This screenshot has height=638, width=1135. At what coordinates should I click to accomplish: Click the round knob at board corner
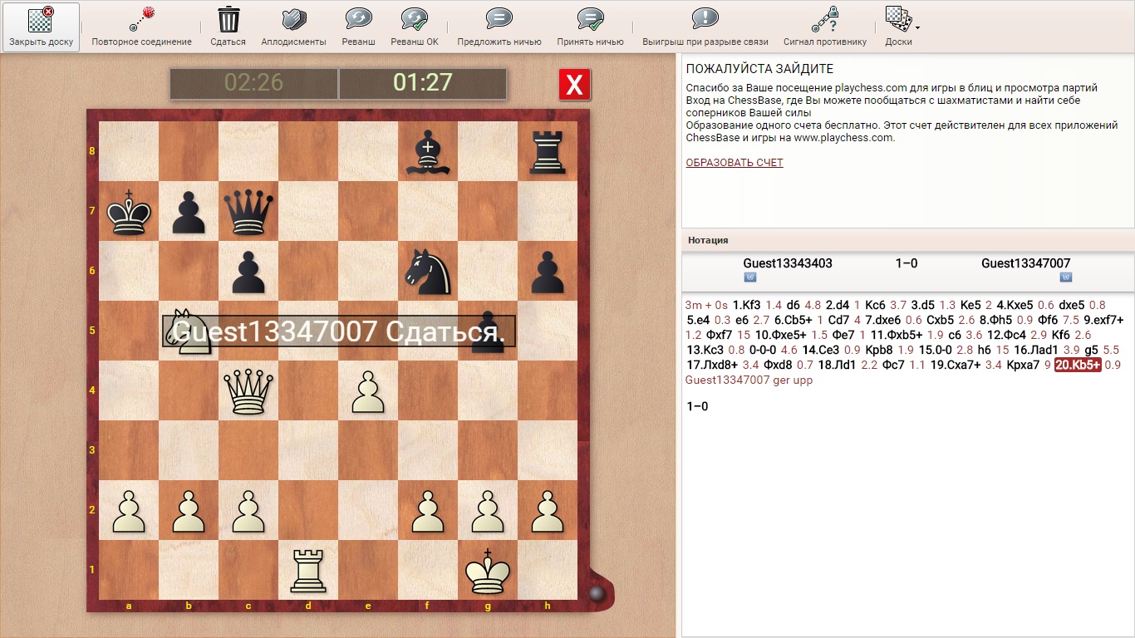pyautogui.click(x=596, y=593)
